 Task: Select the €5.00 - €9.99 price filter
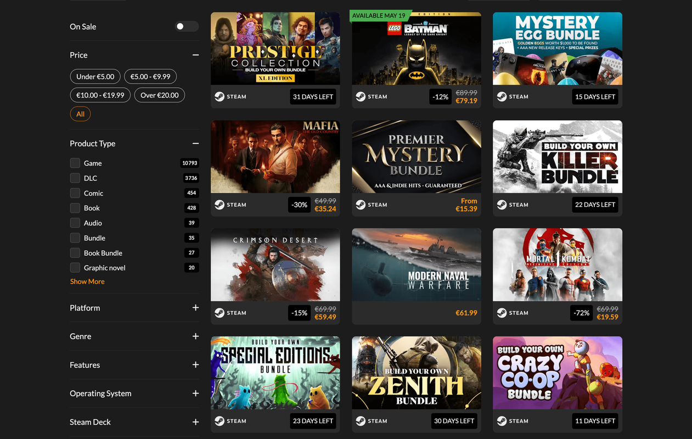coord(150,77)
